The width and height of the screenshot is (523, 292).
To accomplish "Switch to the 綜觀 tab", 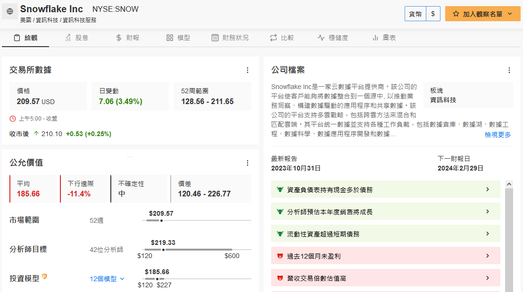I will point(25,38).
